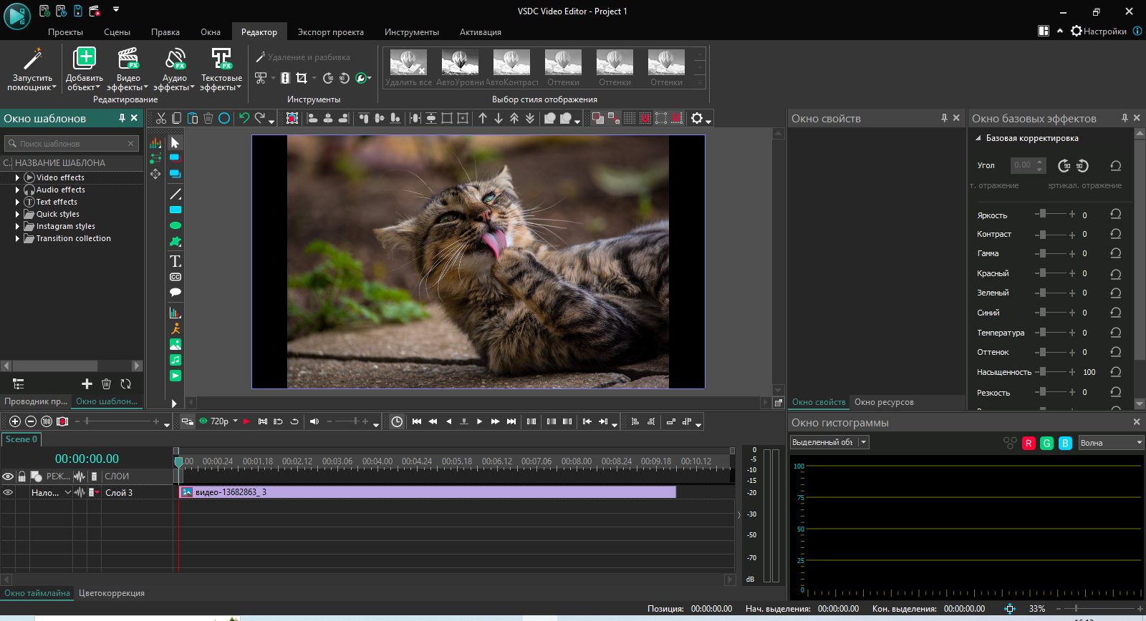
Task: Open the Волна histogram type dropdown
Action: (x=1111, y=443)
